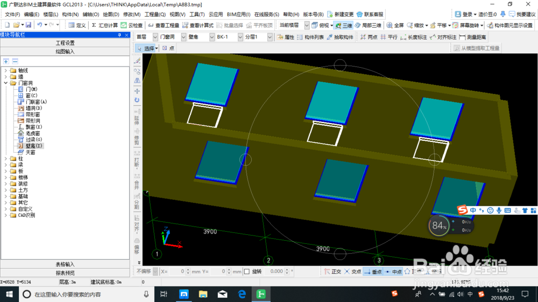This screenshot has width=538, height=302.
Task: Click the Save icon in toolbar
Action: pos(29,25)
